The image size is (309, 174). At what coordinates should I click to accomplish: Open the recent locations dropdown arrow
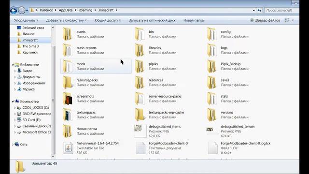27,11
